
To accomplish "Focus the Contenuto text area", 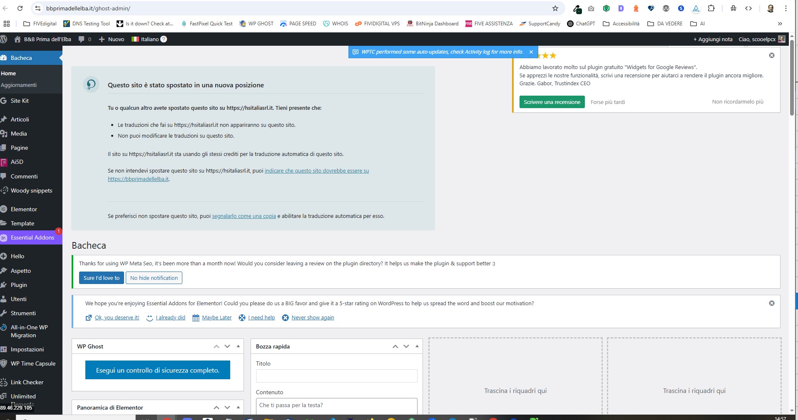I will pyautogui.click(x=336, y=406).
